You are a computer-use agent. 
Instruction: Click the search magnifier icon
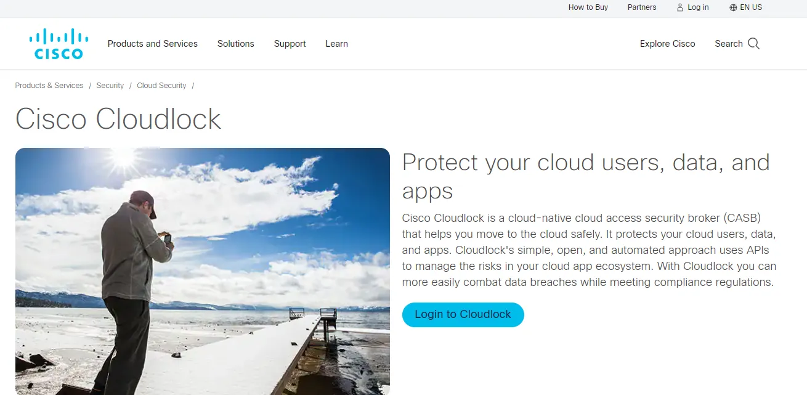753,44
